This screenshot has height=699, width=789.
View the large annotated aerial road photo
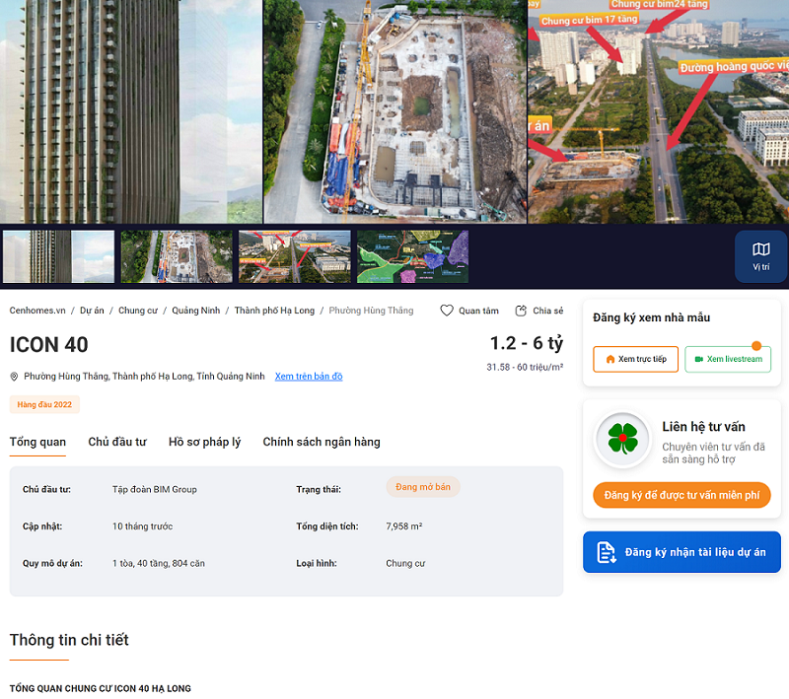[659, 111]
